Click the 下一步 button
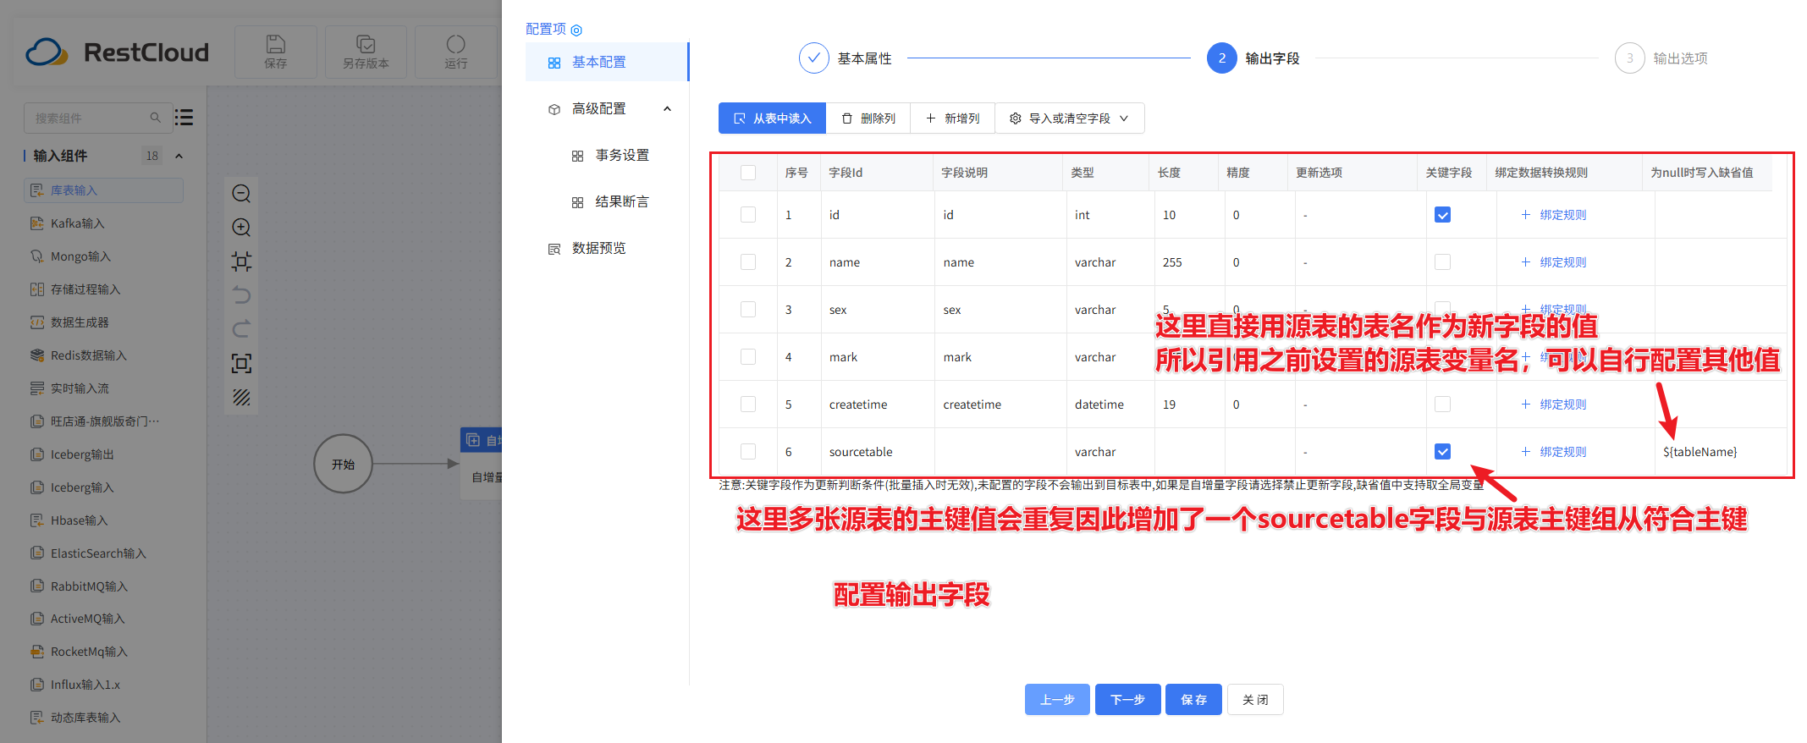 coord(1127,700)
